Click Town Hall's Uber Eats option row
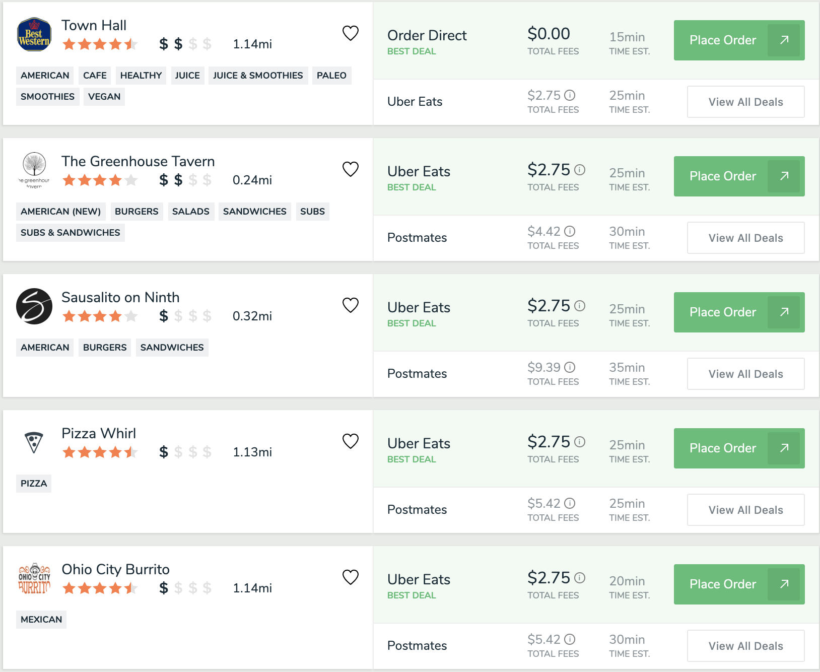The height and width of the screenshot is (672, 820). click(596, 102)
